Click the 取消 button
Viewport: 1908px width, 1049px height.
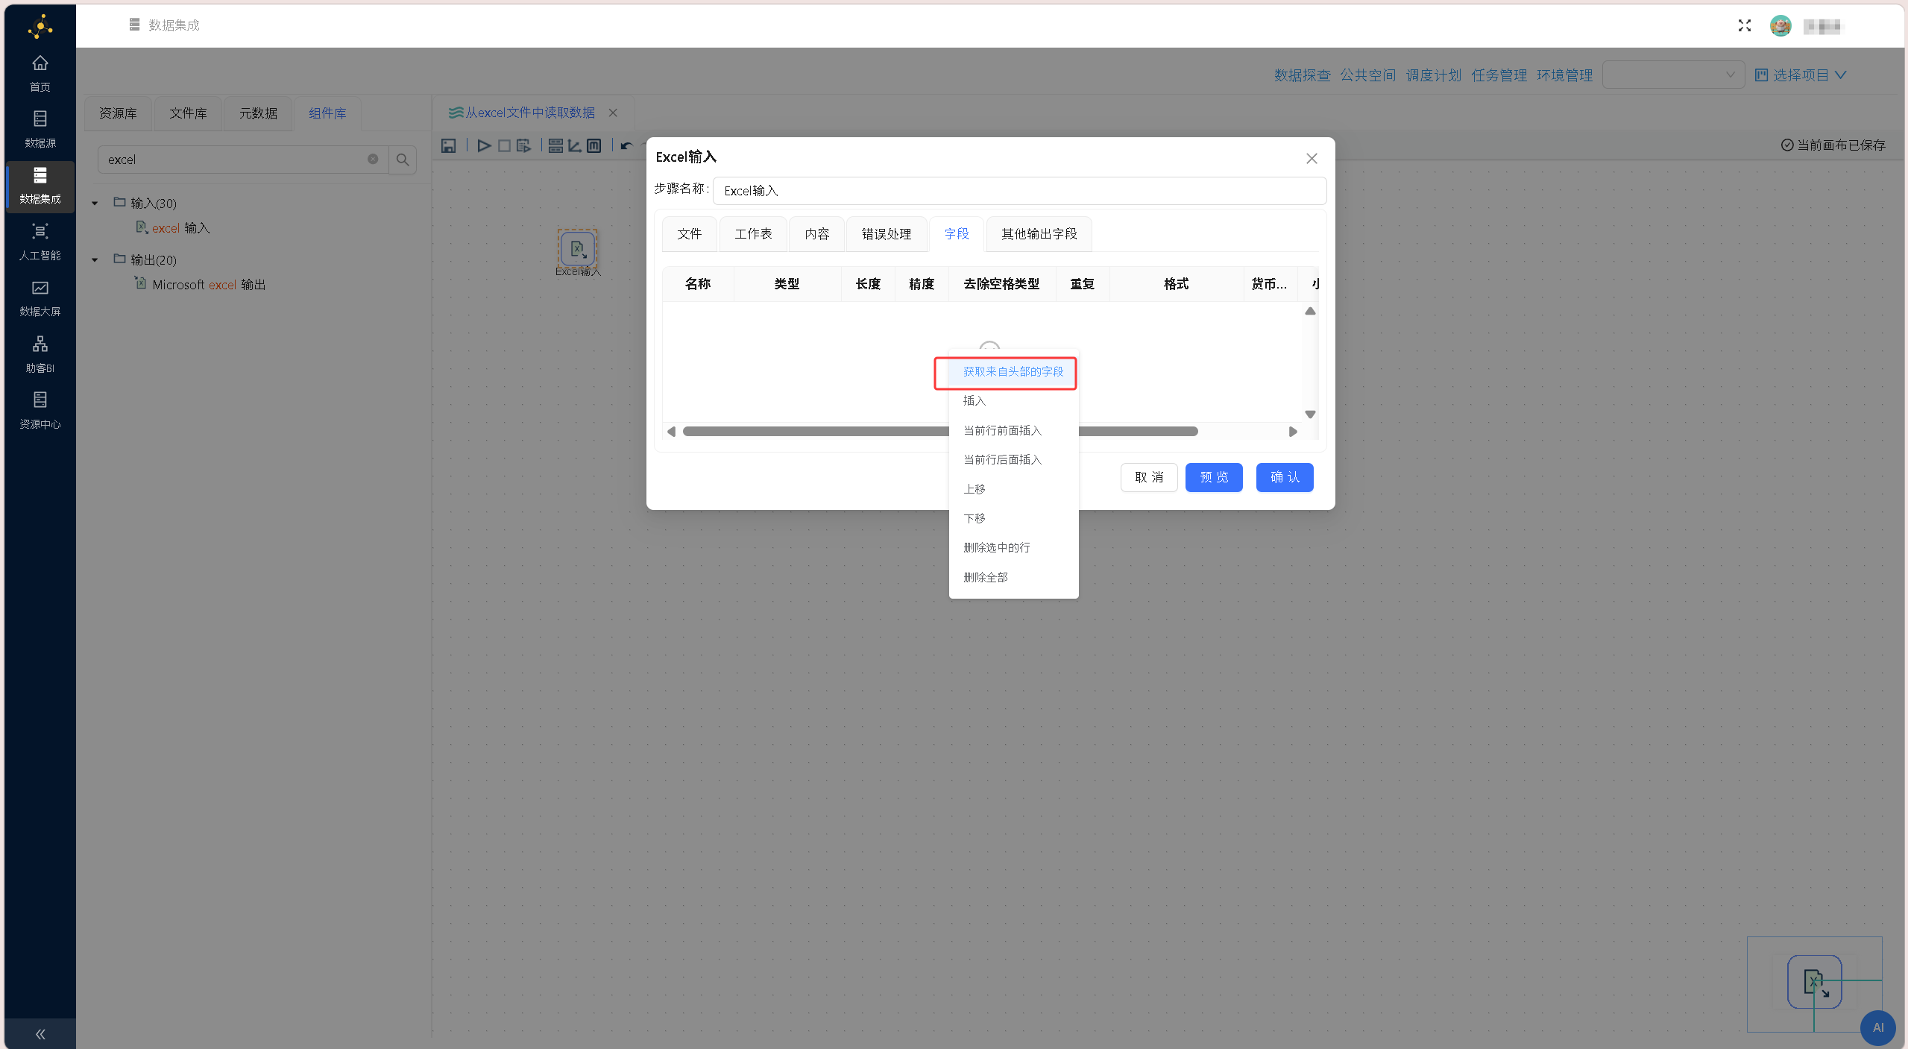click(x=1149, y=477)
